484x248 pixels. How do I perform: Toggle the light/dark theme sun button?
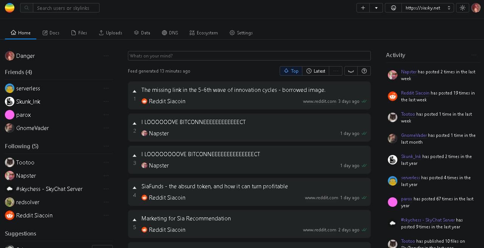pos(462,8)
